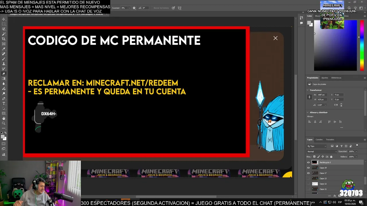Select the Eraser tool
Image resolution: width=367 pixels, height=206 pixels.
point(4,74)
